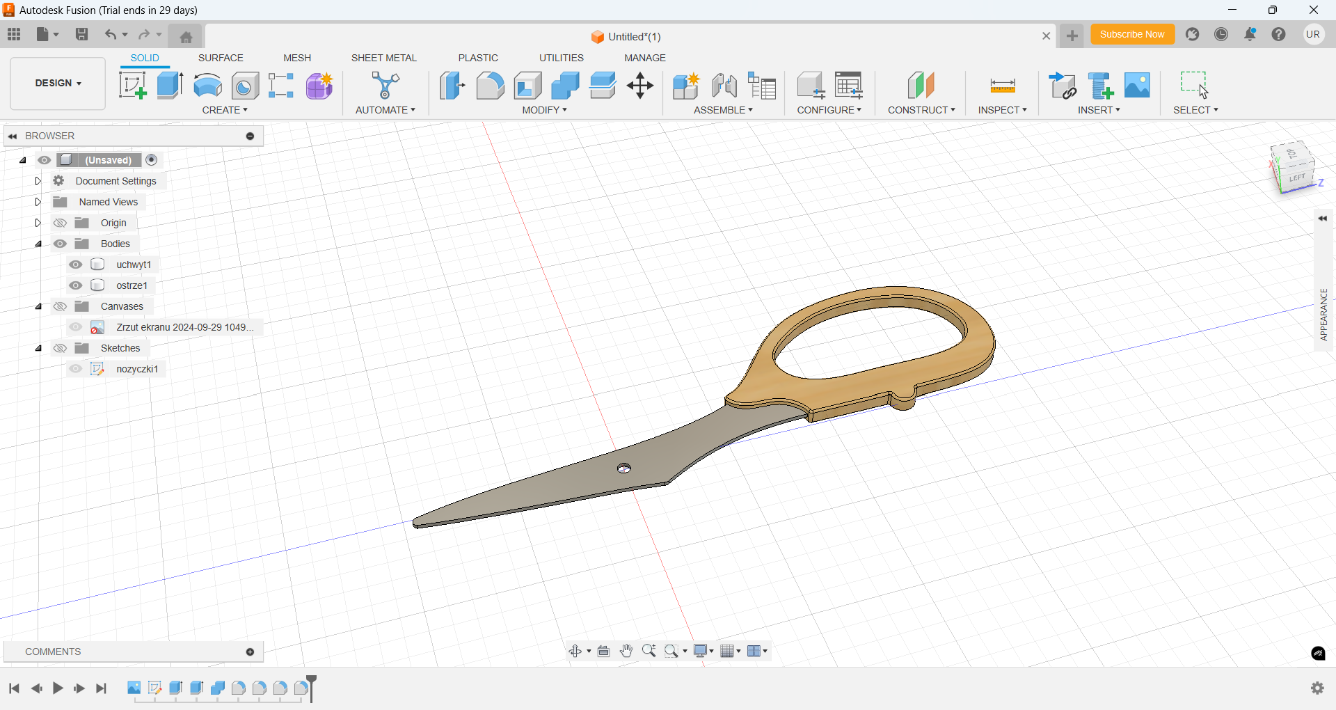Switch to the MESH tab
This screenshot has width=1336, height=710.
[x=297, y=58]
